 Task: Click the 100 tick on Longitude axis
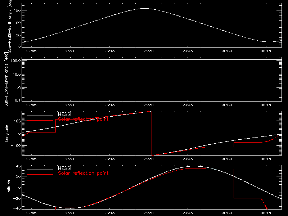coord(17,121)
